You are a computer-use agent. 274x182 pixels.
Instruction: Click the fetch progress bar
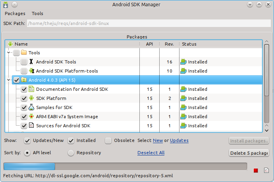coord(125,166)
